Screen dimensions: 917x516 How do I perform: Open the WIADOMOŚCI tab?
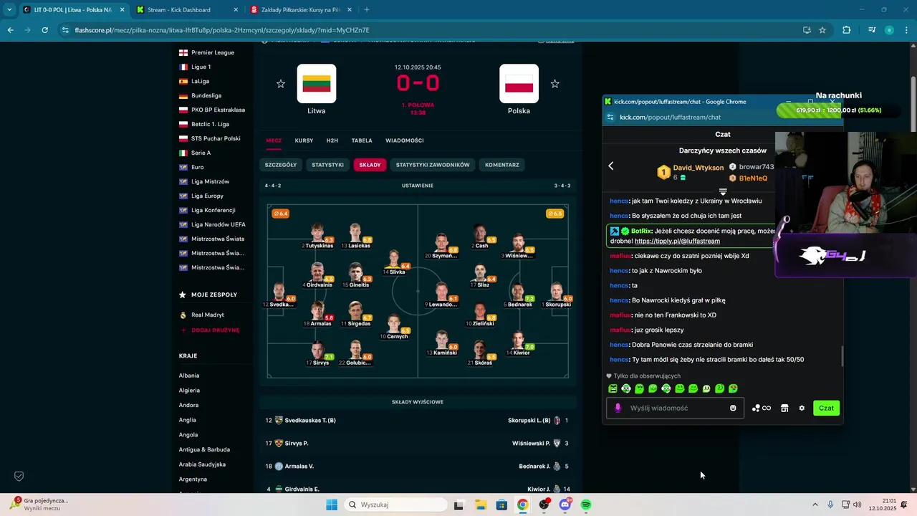tap(405, 140)
